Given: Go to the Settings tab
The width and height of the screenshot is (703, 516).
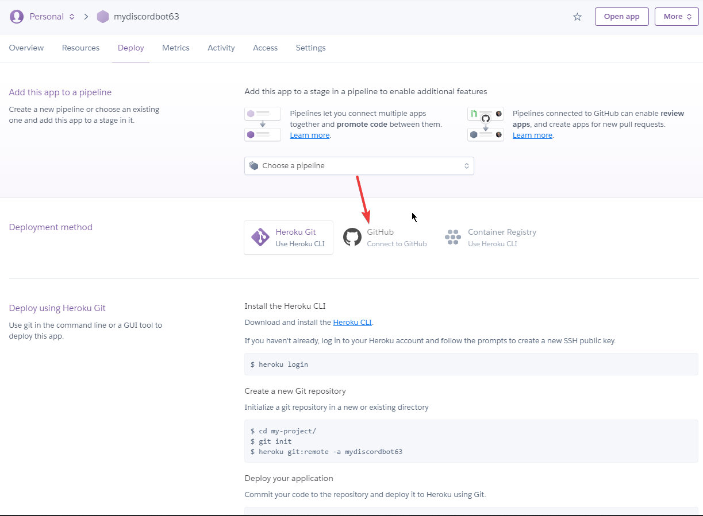Looking at the screenshot, I should coord(310,48).
